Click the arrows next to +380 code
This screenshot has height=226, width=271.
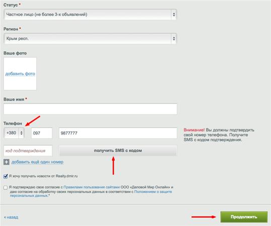pyautogui.click(x=22, y=133)
